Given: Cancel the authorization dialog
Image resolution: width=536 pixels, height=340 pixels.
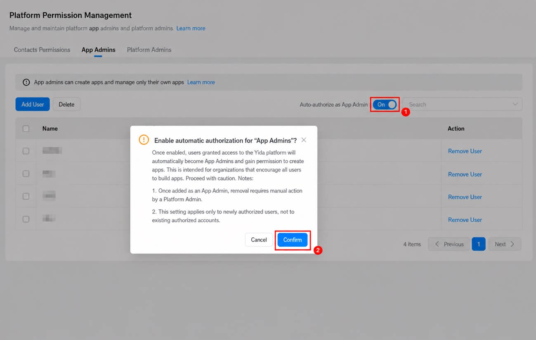Looking at the screenshot, I should coord(259,240).
